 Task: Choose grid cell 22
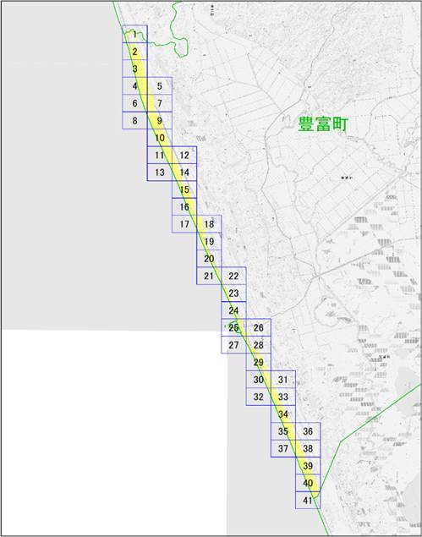[233, 276]
